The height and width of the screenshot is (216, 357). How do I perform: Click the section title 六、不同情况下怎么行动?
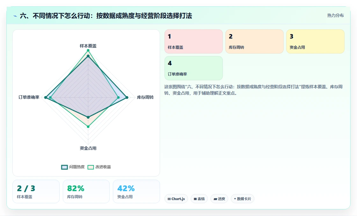tap(106, 16)
